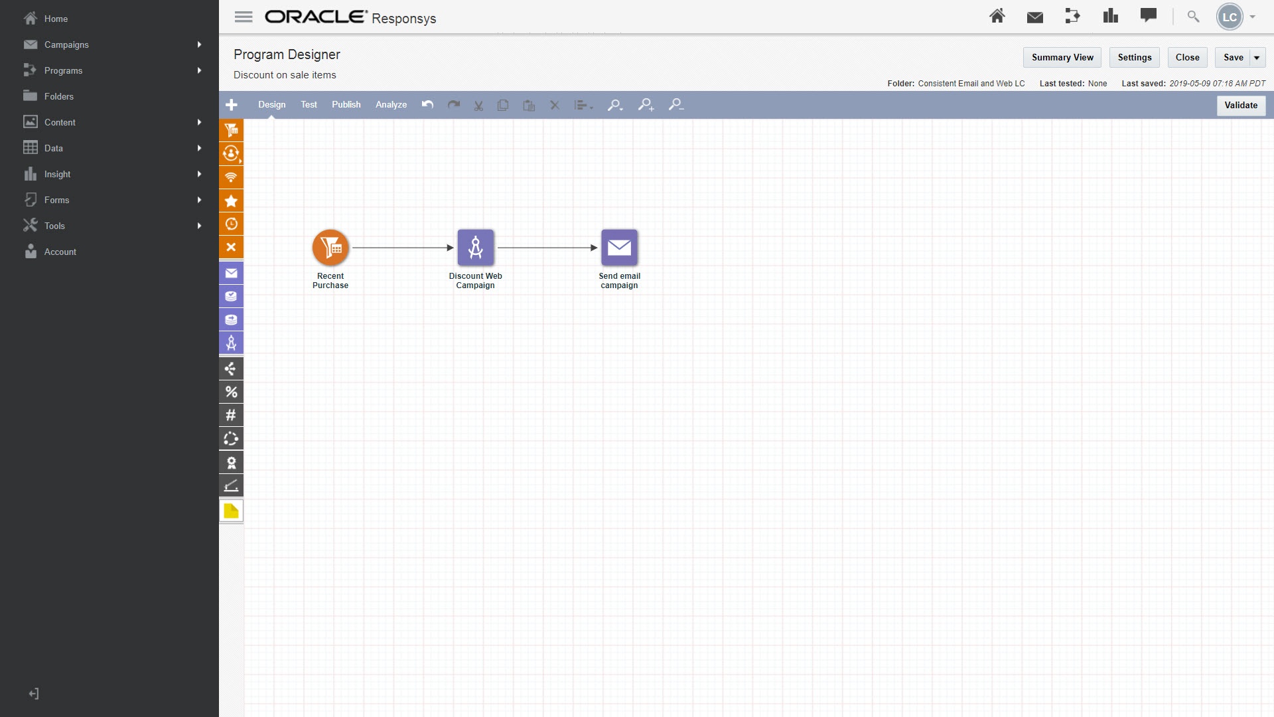Click the zoom in magnifier icon
The width and height of the screenshot is (1274, 717).
pyautogui.click(x=646, y=105)
